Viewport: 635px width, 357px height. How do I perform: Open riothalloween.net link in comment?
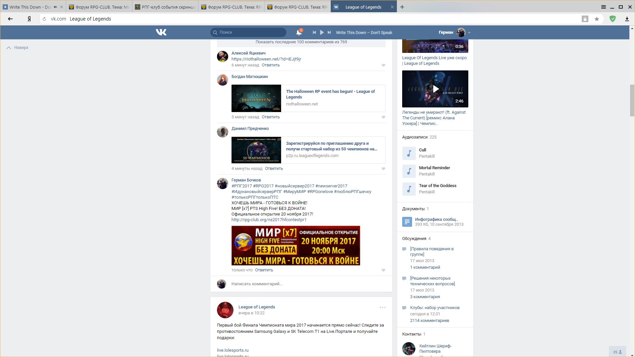pos(266,59)
